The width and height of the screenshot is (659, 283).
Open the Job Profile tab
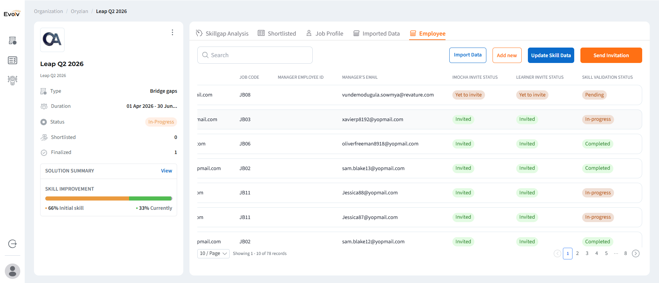tap(325, 34)
